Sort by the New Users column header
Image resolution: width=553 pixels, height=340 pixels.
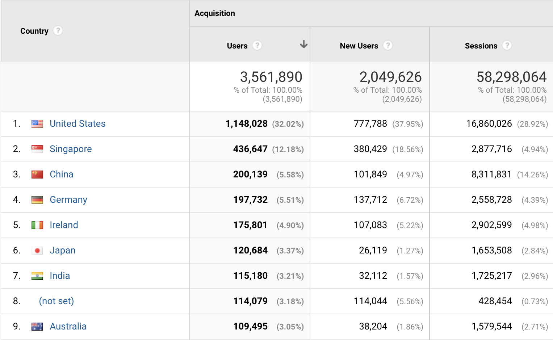[359, 46]
